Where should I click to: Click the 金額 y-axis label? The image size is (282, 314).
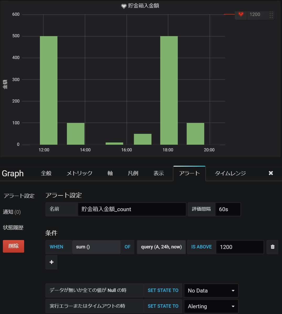5,84
